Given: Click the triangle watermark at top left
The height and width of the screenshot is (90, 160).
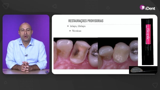Looking at the screenshot, I should click(x=5, y=6).
